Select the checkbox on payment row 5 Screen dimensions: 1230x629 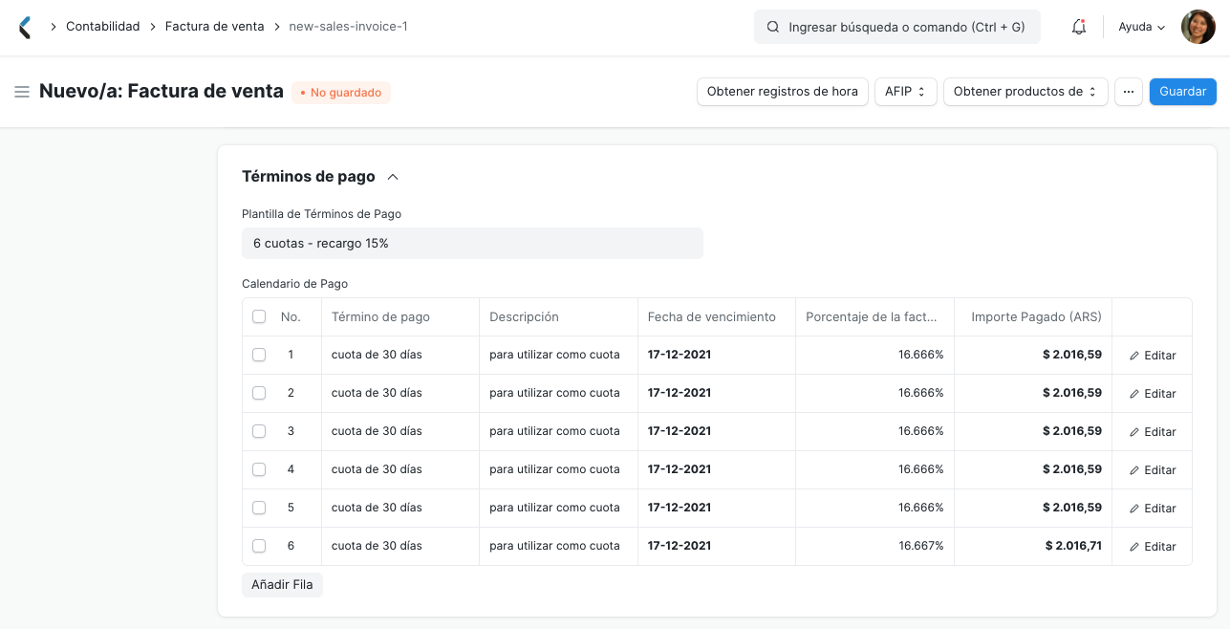[x=259, y=508]
